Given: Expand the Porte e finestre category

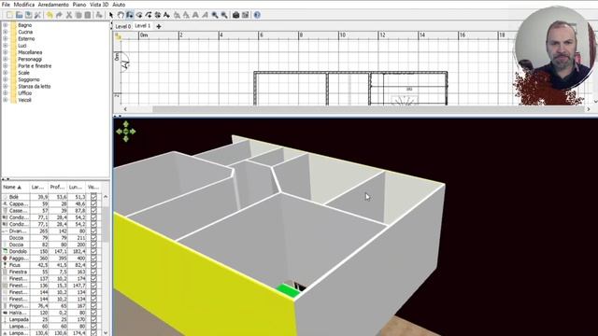Looking at the screenshot, I should (x=6, y=66).
